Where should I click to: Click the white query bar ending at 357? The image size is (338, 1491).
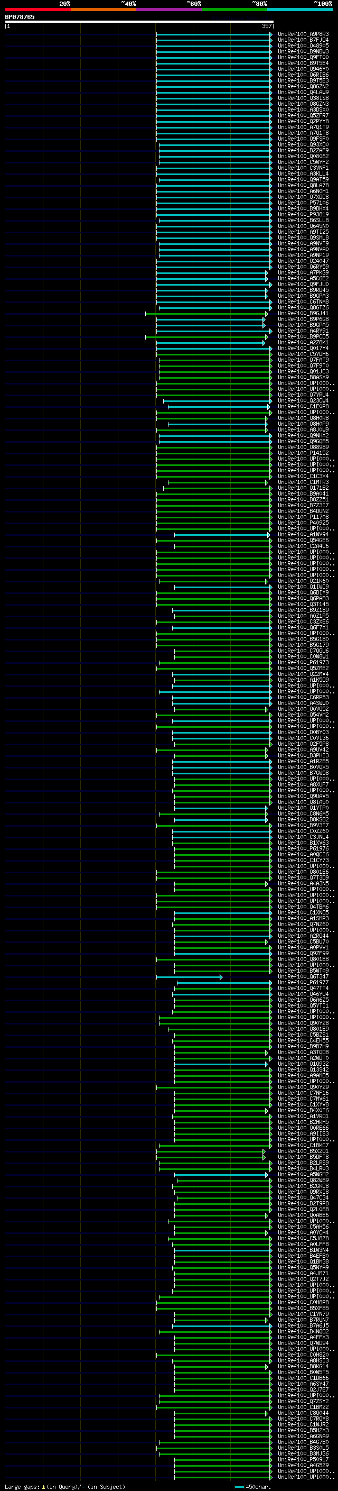pyautogui.click(x=139, y=22)
